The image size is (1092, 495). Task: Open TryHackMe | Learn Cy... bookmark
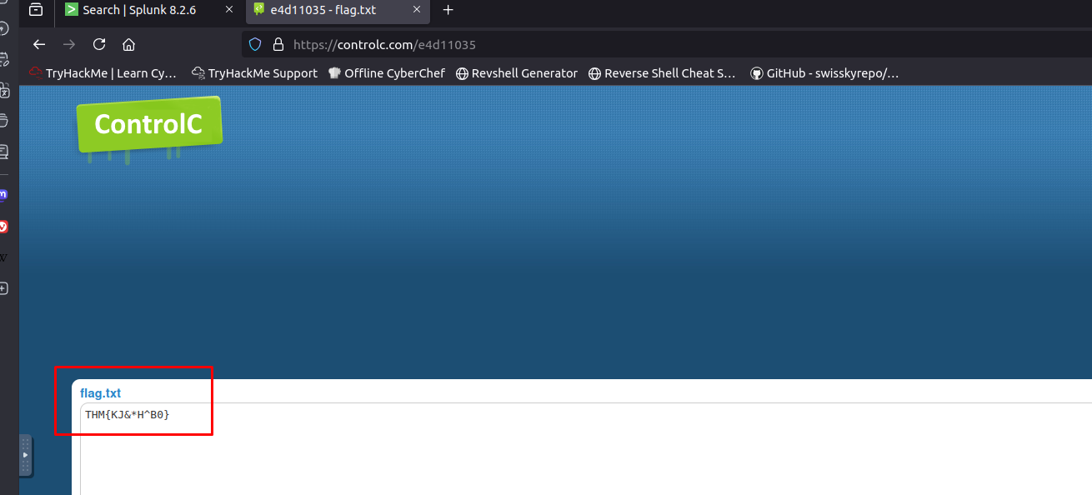[x=103, y=73]
